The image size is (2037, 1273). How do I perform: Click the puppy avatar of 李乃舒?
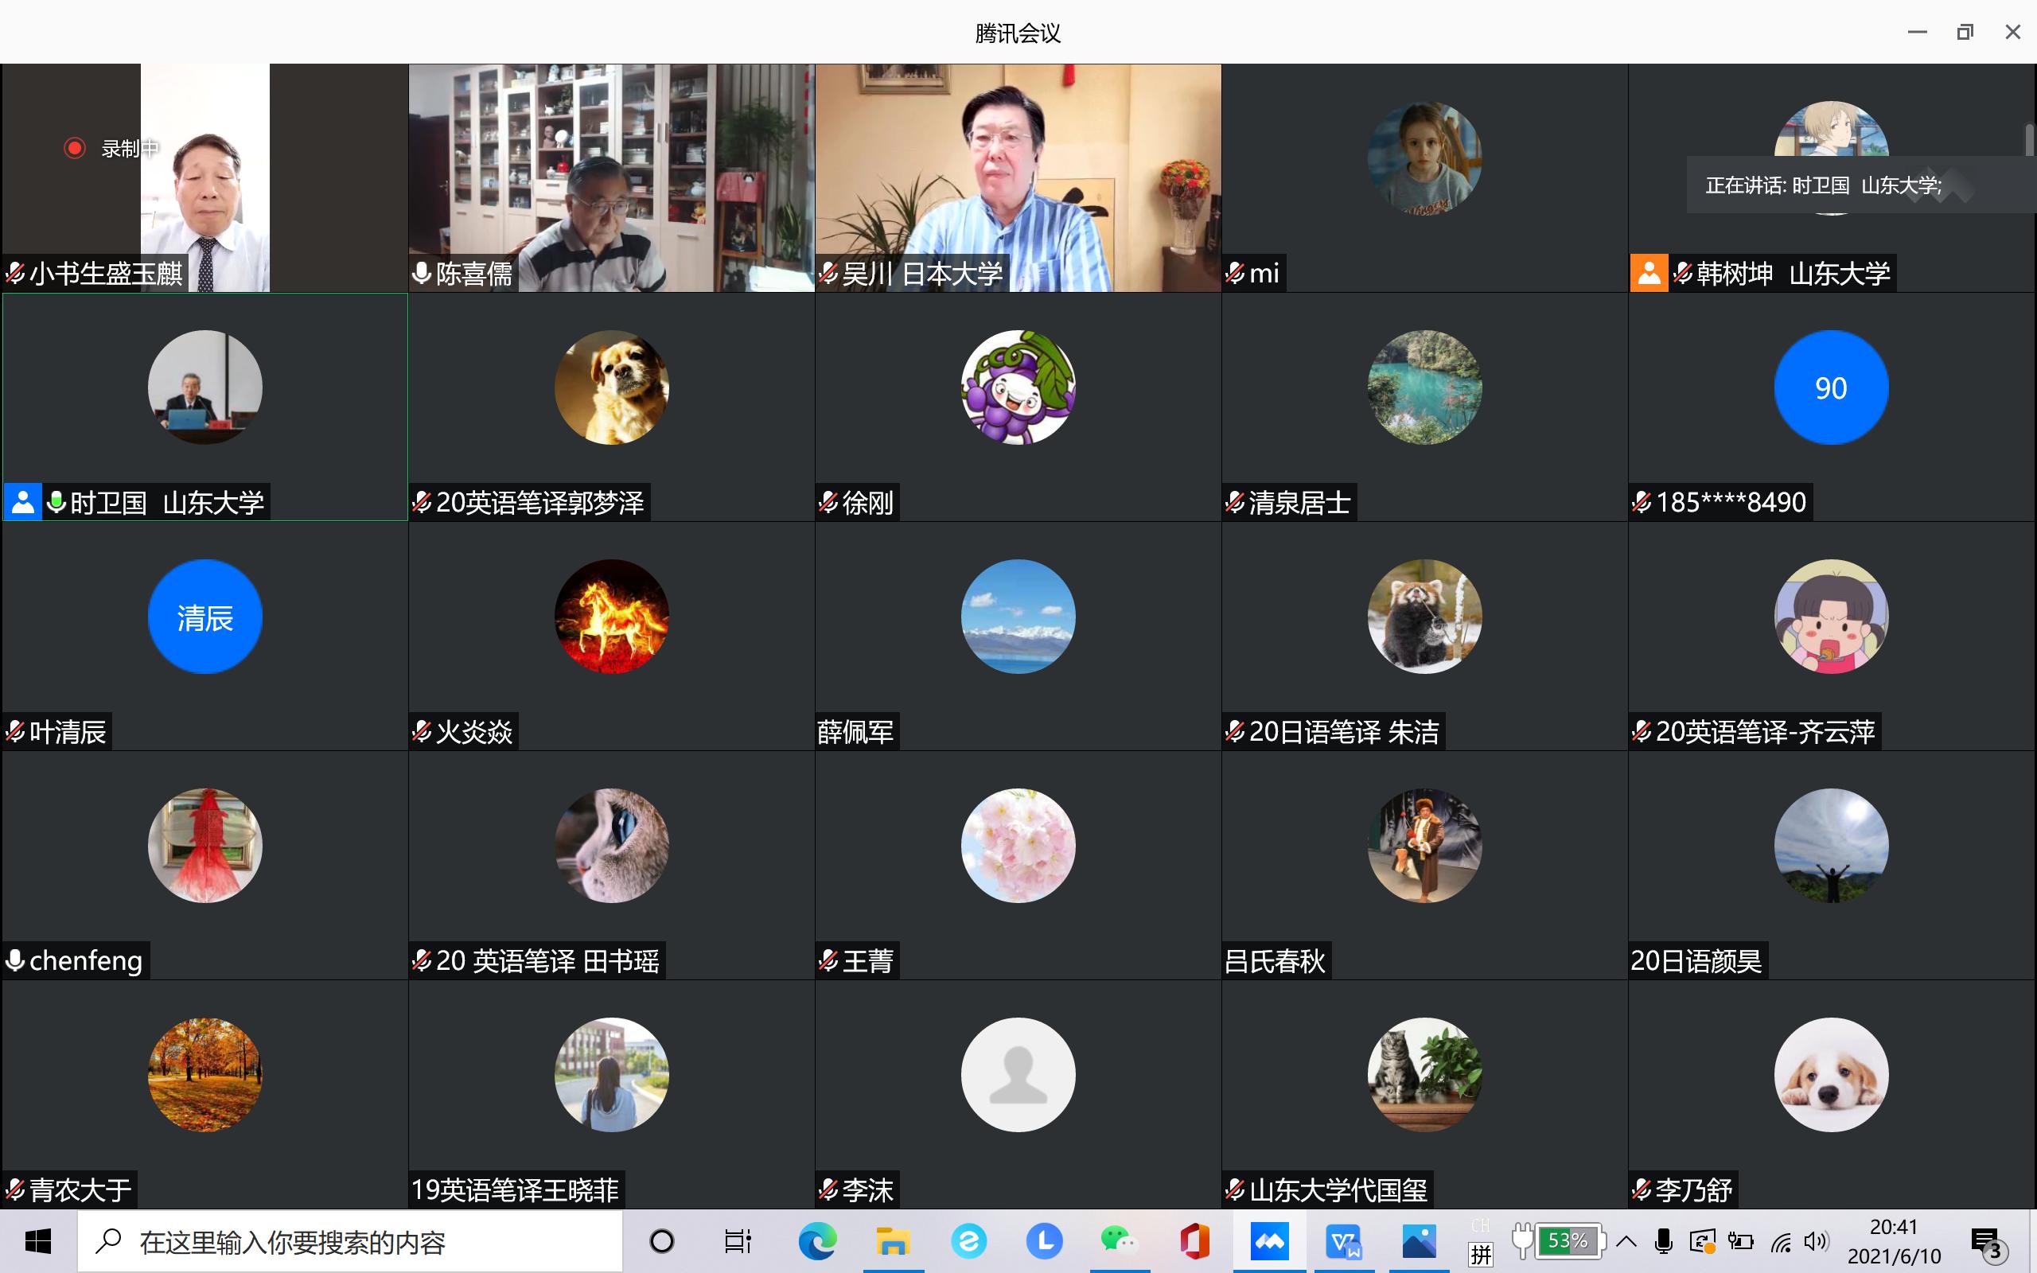tap(1832, 1075)
